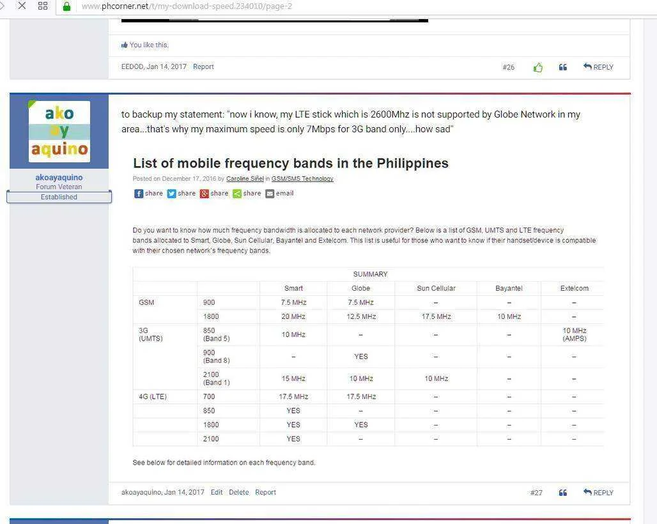
Task: Click REPLY on post #26
Action: (598, 67)
